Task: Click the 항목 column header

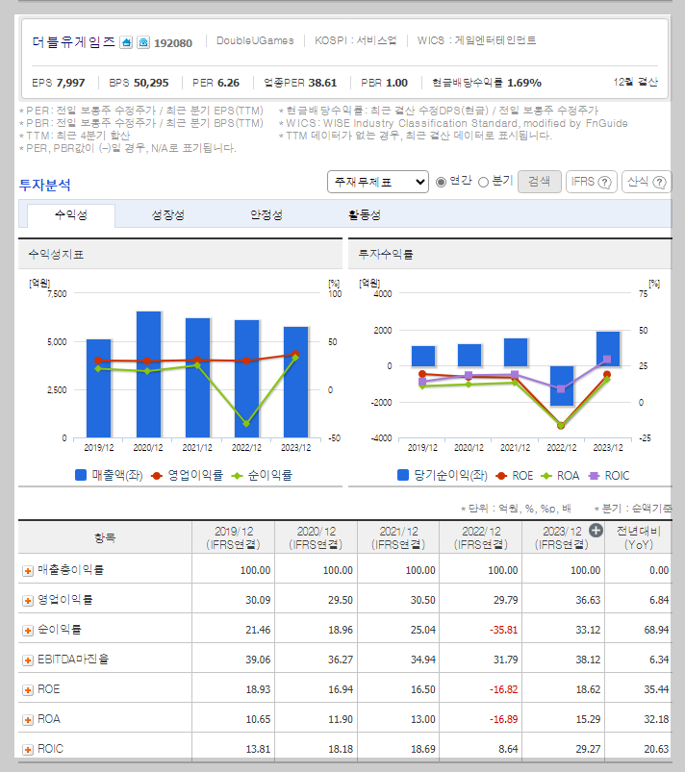Action: tap(105, 537)
